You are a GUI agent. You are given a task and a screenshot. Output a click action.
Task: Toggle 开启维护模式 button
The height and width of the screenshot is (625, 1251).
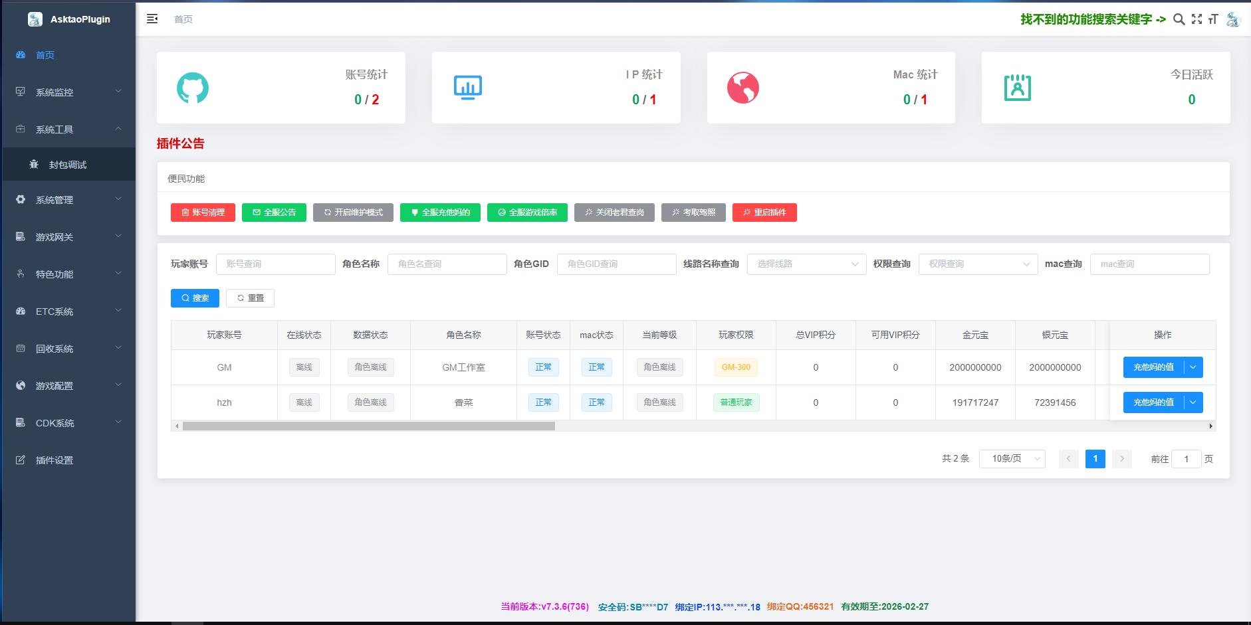pos(353,213)
